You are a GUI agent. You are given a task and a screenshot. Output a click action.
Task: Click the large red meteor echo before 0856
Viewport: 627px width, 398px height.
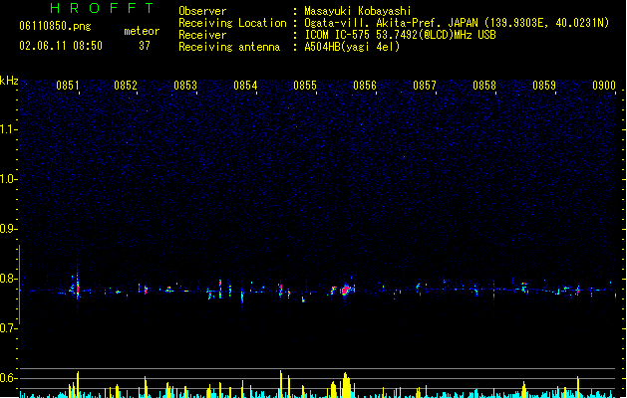pos(346,290)
